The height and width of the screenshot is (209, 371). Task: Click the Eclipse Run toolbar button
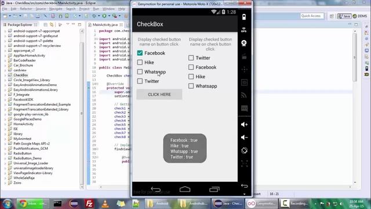[104, 16]
